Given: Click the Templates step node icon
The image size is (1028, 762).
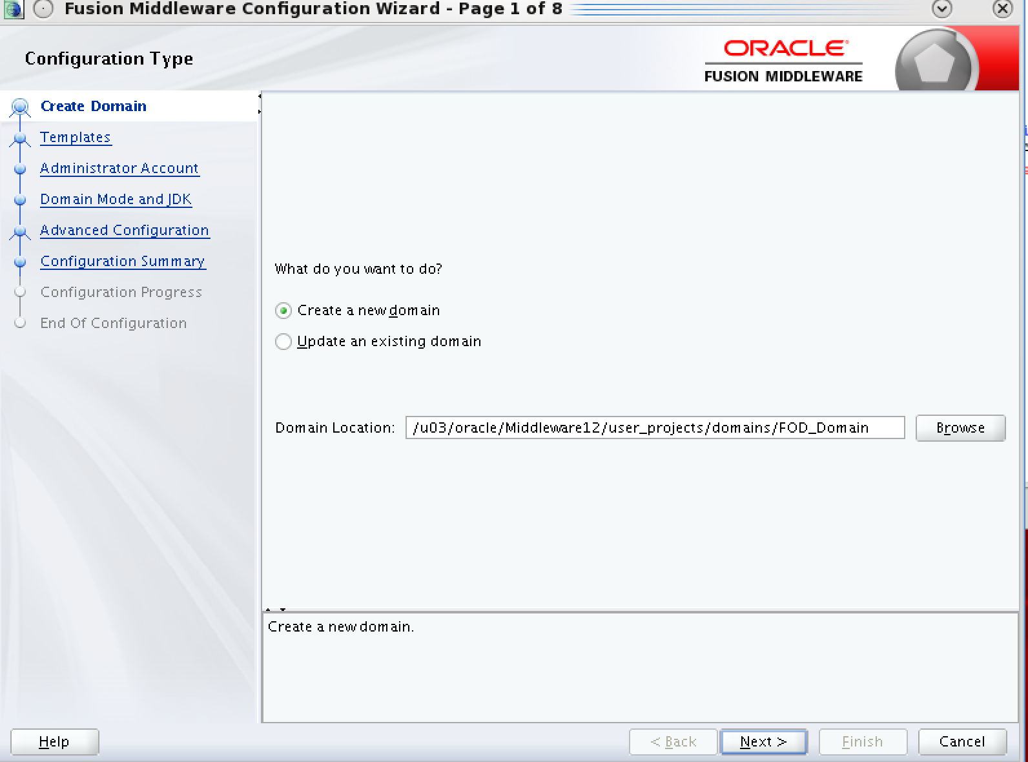Looking at the screenshot, I should tap(21, 138).
